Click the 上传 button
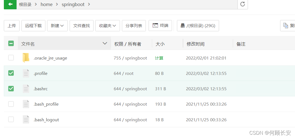 point(12,26)
